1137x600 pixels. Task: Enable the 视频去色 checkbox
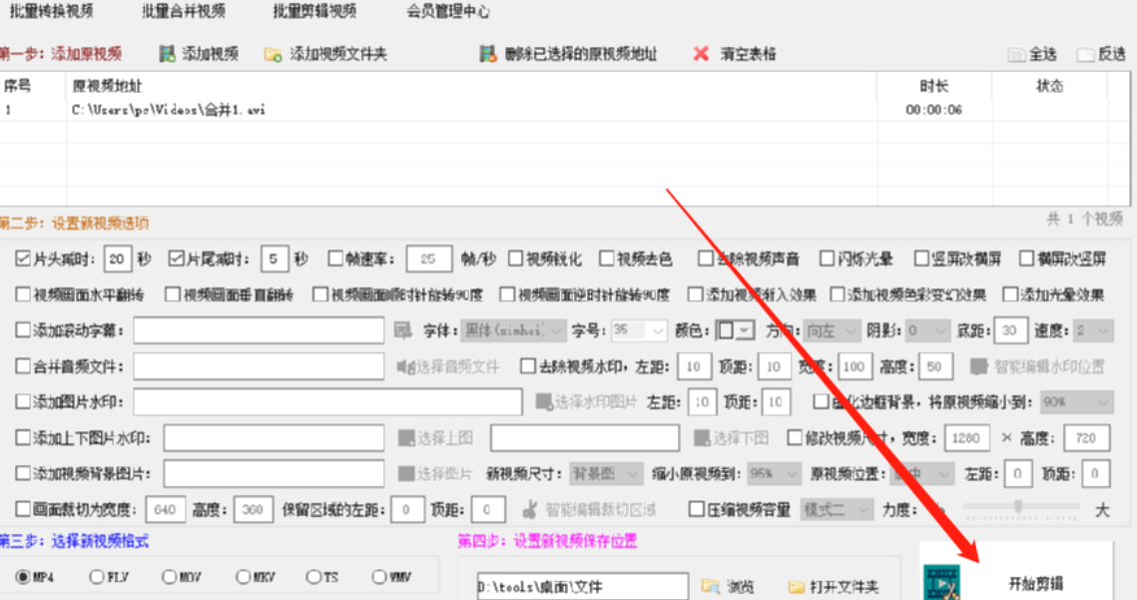(607, 259)
